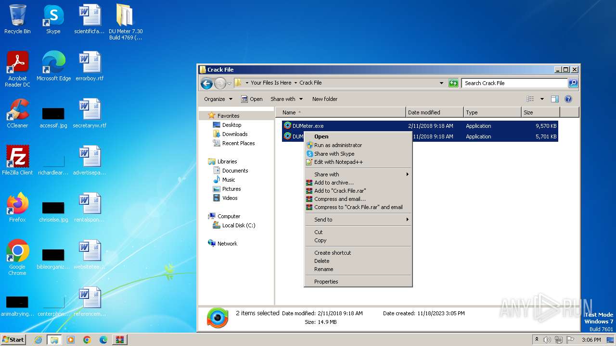
Task: Open the views options dropdown arrow
Action: click(x=542, y=99)
